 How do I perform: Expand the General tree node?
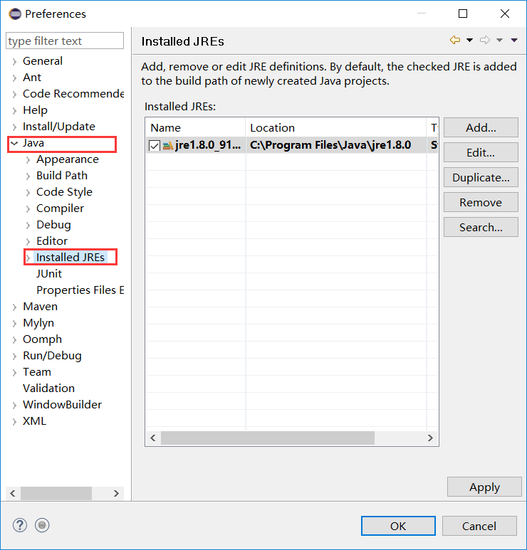(14, 62)
